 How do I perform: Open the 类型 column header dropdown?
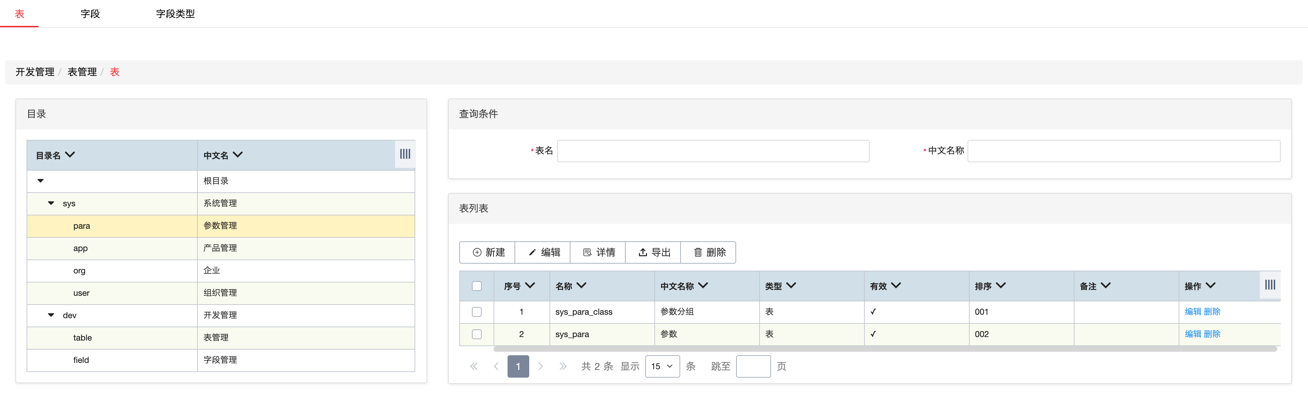click(x=791, y=286)
